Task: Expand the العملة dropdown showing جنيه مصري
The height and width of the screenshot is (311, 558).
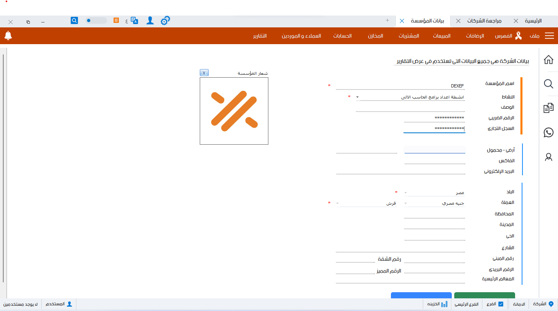Action: click(x=405, y=203)
